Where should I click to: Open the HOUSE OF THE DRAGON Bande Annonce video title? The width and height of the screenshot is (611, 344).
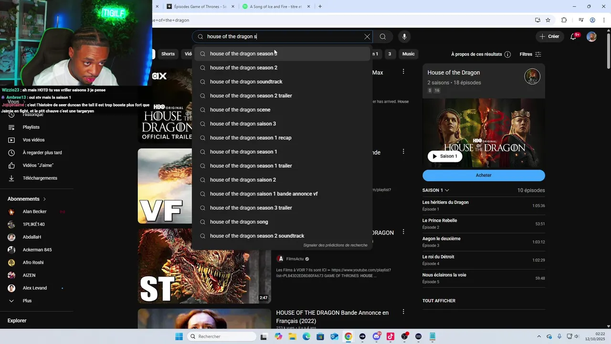332,317
